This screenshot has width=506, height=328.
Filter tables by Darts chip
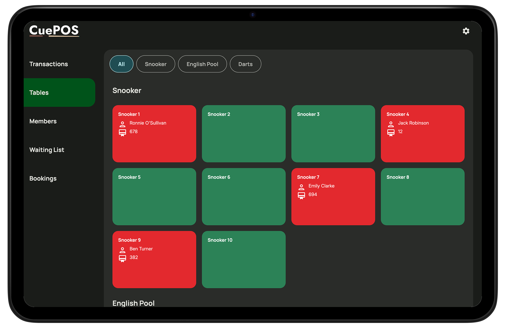(x=245, y=64)
